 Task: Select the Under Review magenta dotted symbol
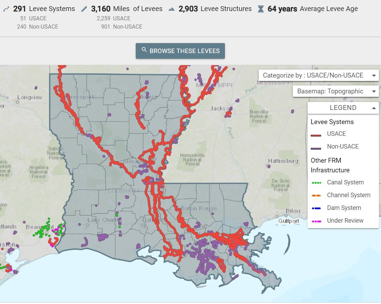coord(317,221)
